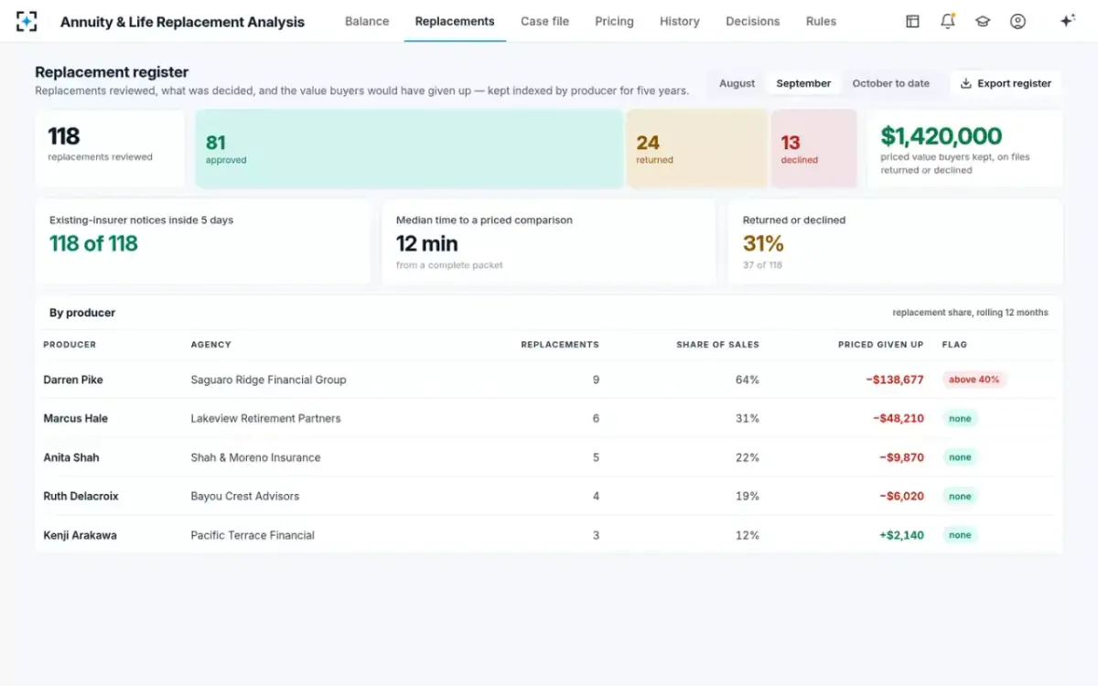The height and width of the screenshot is (686, 1098).
Task: Click the −$138,677 priced given up value
Action: tap(895, 380)
